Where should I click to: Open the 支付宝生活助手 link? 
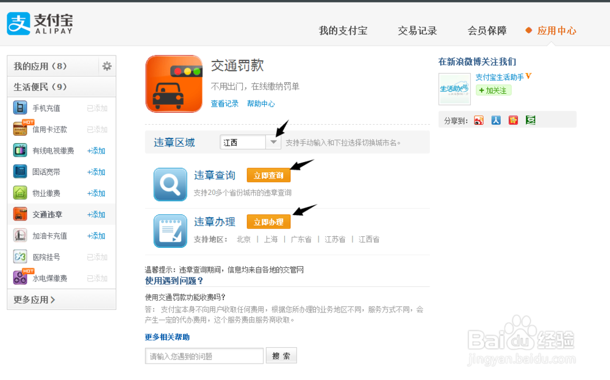point(500,77)
